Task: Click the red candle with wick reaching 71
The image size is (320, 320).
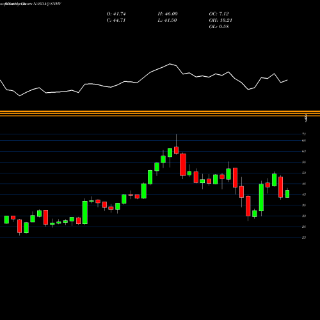Action: pos(176,150)
